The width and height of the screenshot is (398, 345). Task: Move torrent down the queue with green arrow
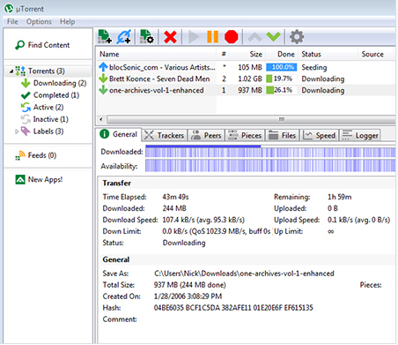tap(274, 36)
